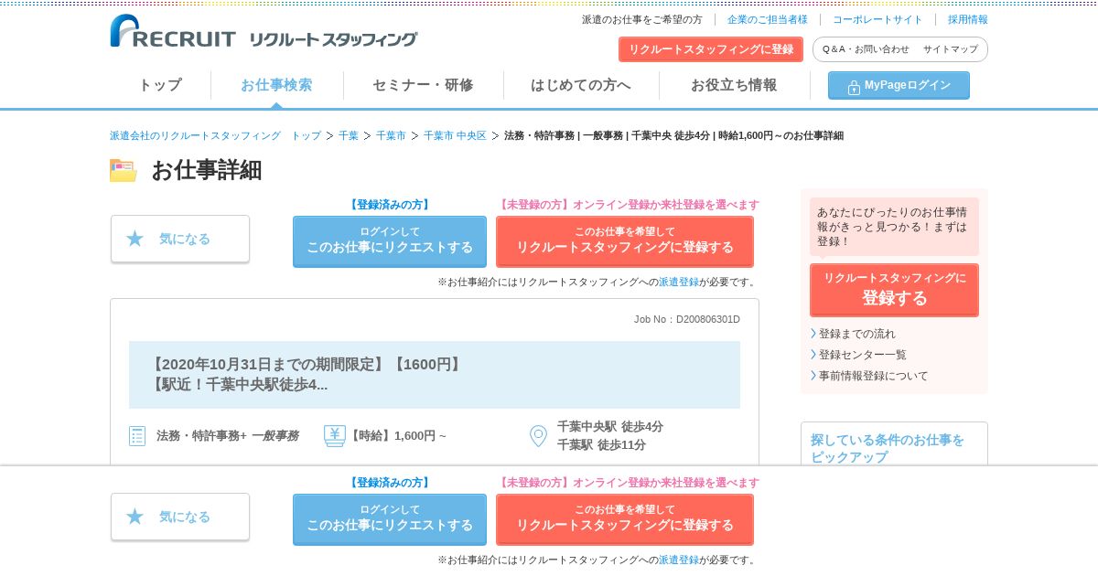Click top このお仕事にリクエストする blue button
The width and height of the screenshot is (1098, 576).
390,241
